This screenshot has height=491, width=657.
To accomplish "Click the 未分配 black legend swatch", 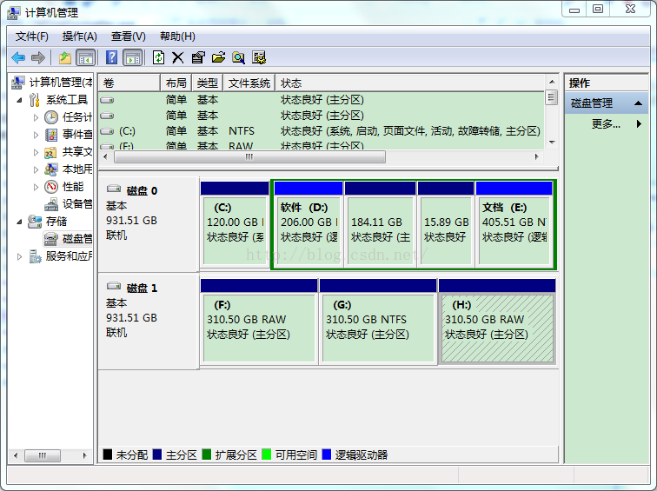I will tap(107, 455).
